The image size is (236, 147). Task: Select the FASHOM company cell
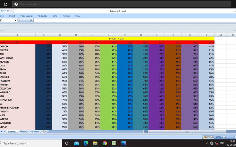tap(18, 81)
